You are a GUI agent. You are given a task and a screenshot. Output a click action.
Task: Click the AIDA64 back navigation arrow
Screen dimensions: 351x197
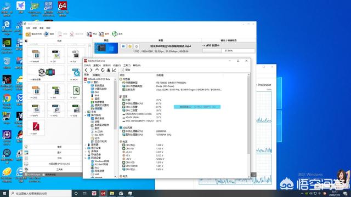pyautogui.click(x=86, y=70)
